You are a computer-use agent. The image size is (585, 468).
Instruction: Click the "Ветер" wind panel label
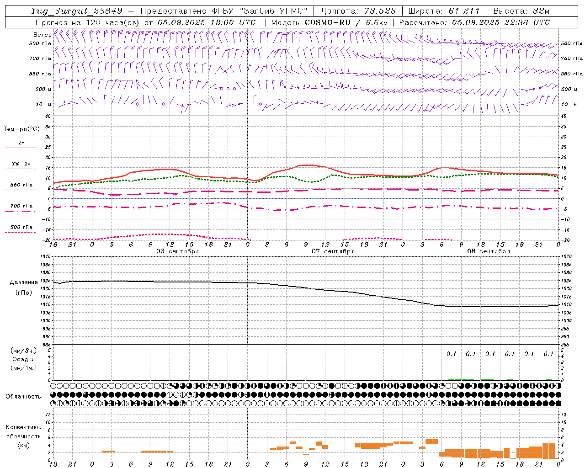click(42, 35)
